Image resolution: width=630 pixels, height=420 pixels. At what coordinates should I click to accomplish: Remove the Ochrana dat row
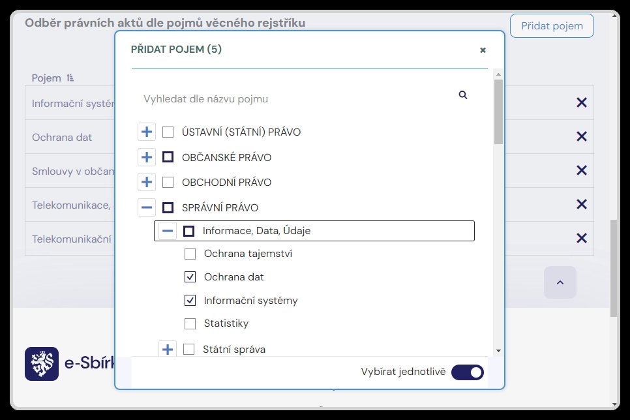[x=581, y=136]
